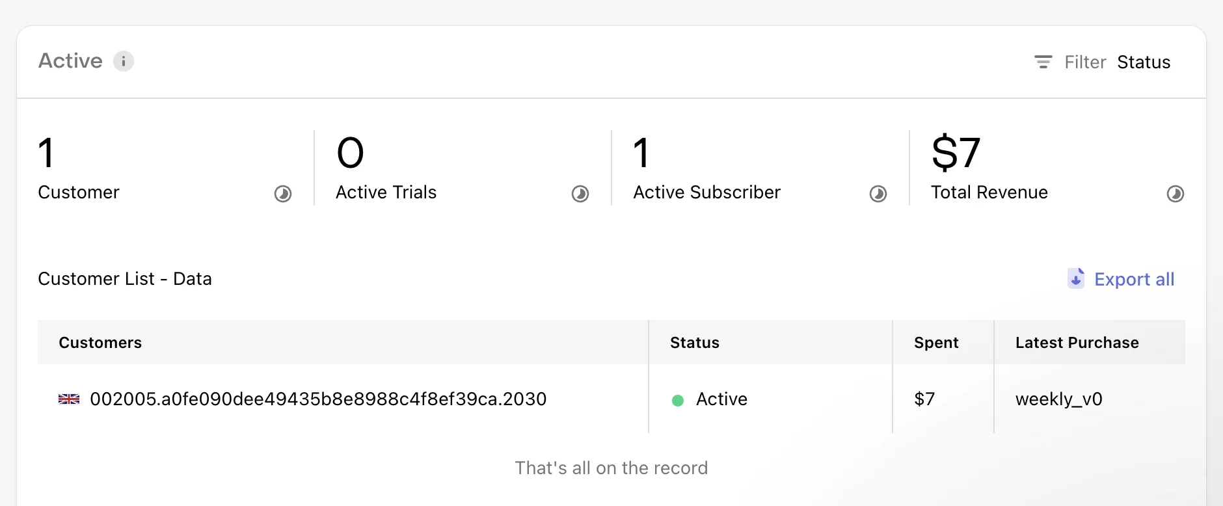Click the Export all link
Screen dimensions: 1223x506
click(x=1134, y=280)
